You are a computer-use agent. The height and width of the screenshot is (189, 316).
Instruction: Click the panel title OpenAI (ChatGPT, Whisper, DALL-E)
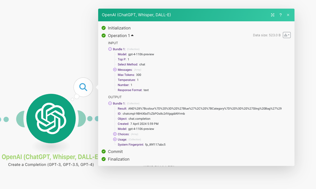(136, 15)
